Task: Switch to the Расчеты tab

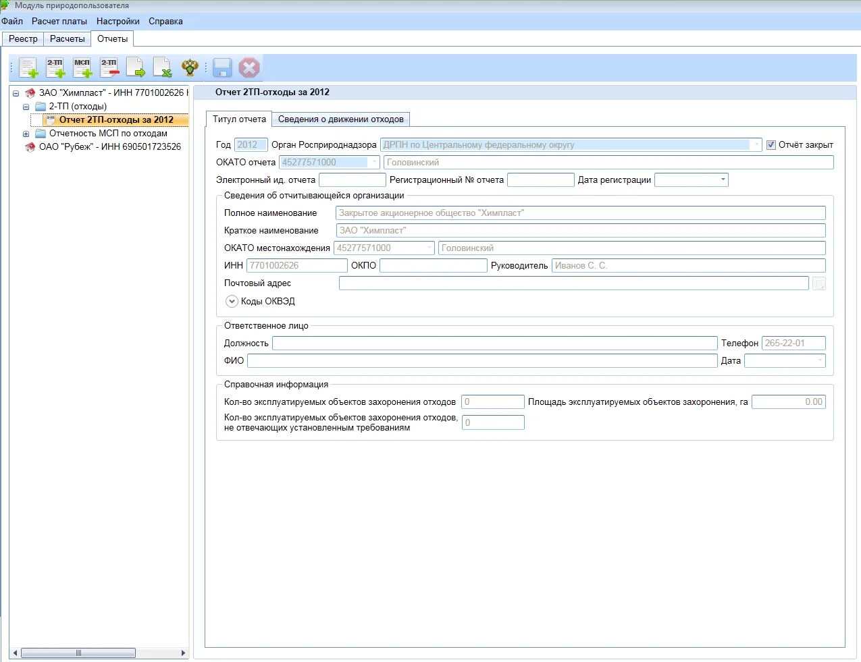Action: [x=68, y=39]
